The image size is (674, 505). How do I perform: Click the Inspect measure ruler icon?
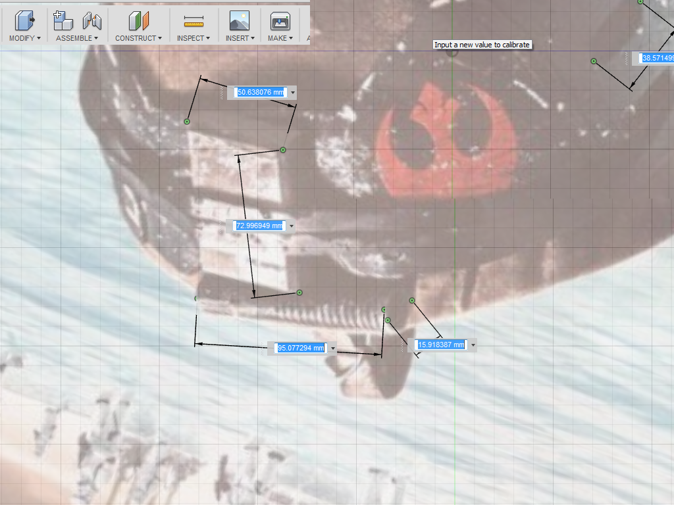coord(194,20)
